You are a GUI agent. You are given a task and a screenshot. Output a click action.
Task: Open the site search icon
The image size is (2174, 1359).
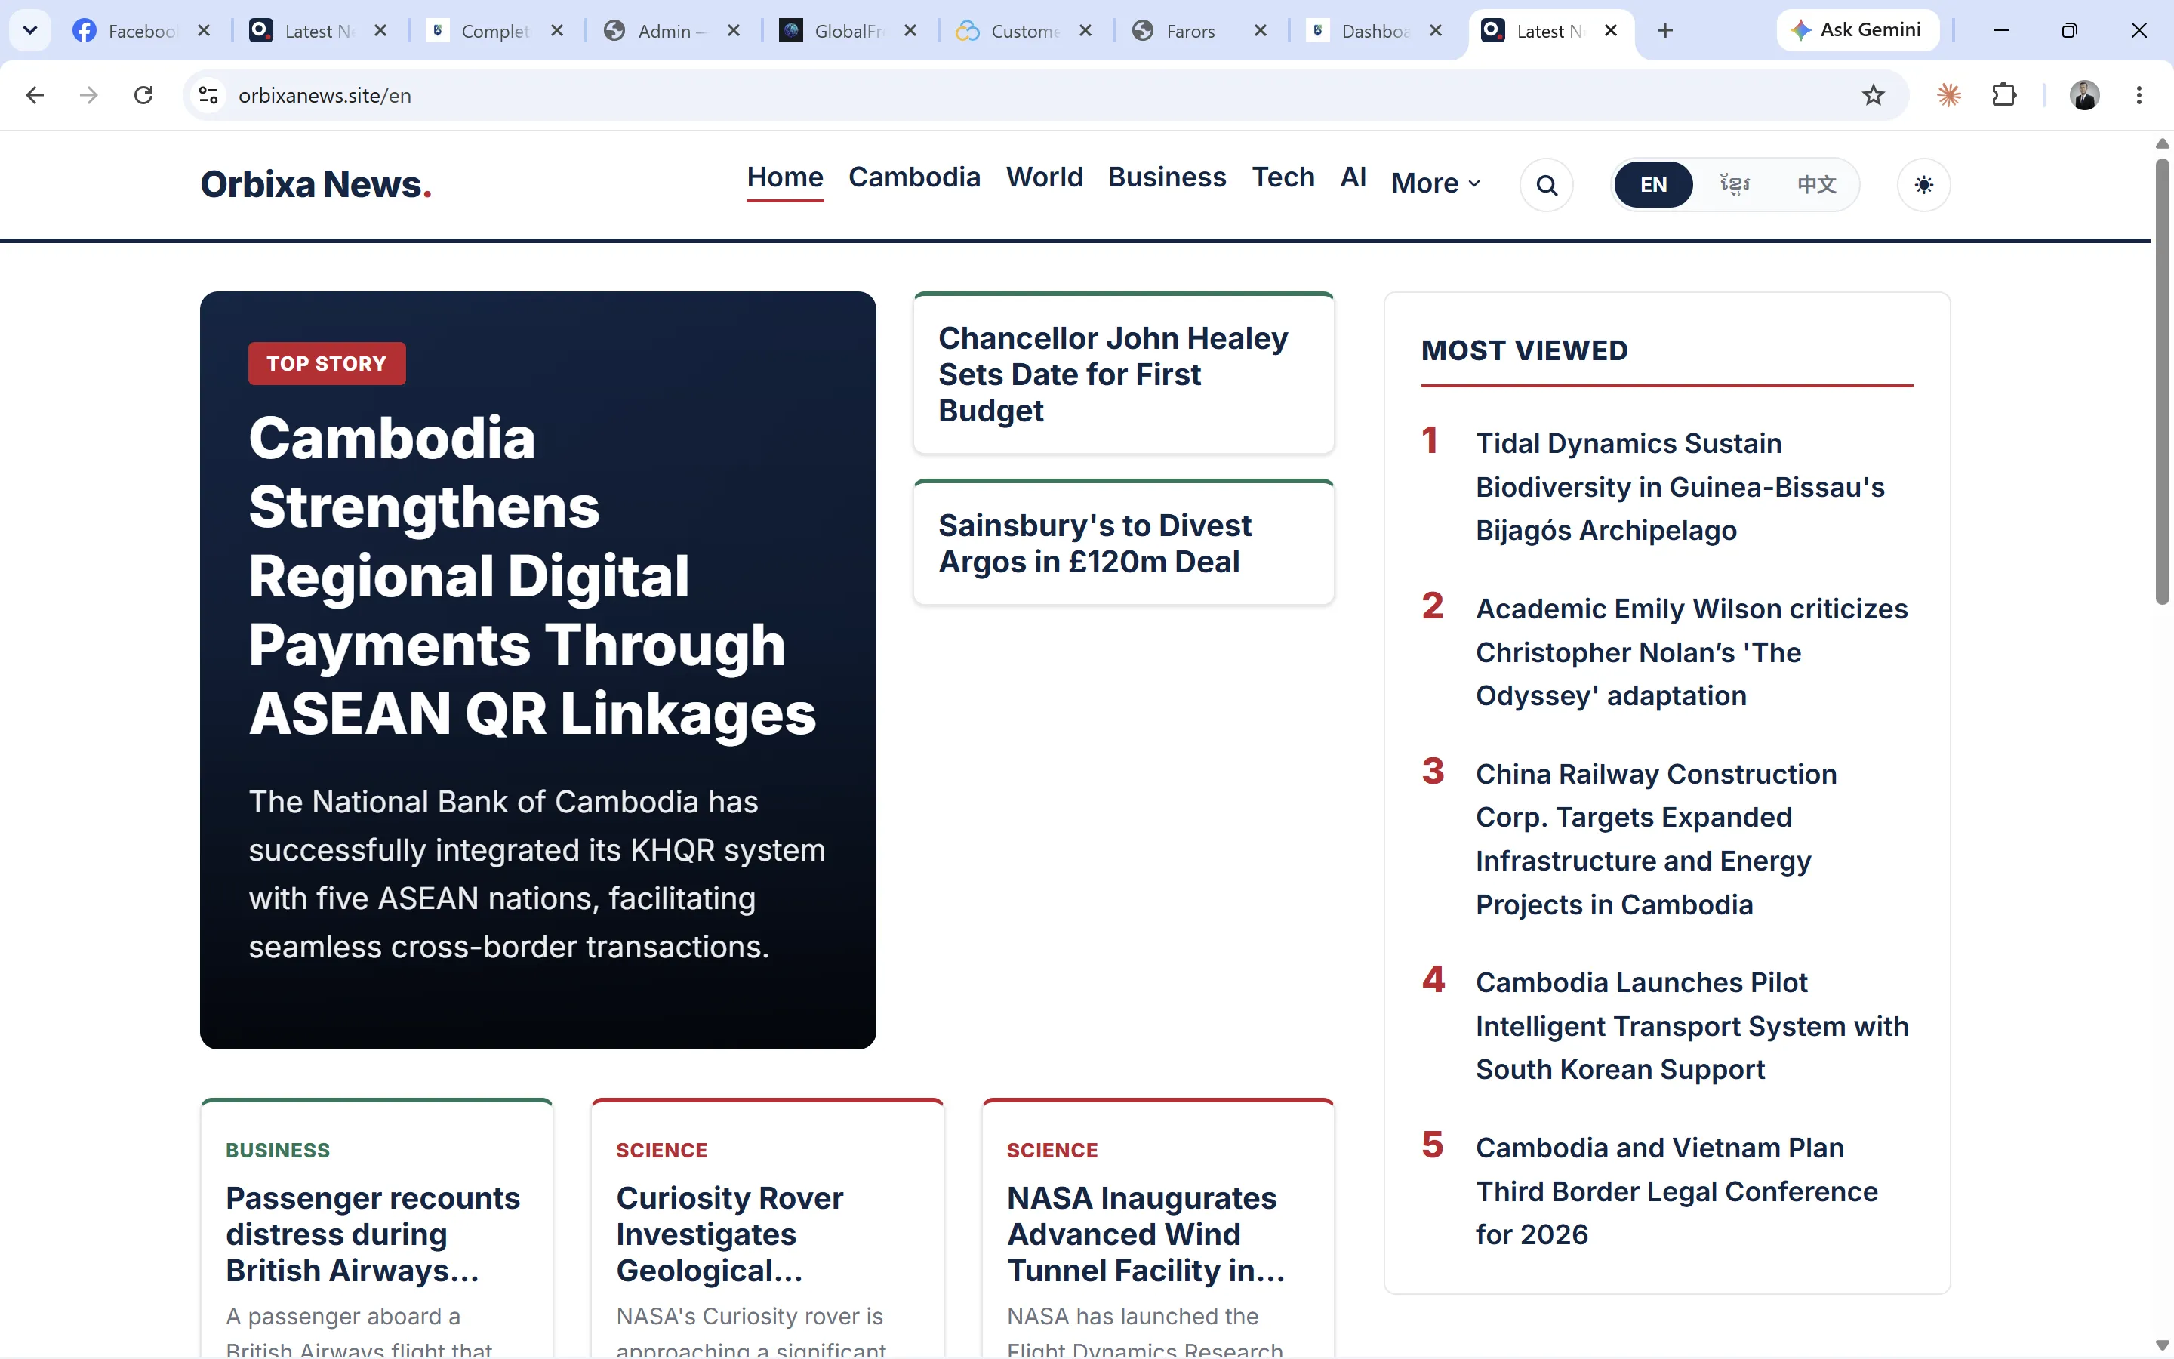[1546, 185]
